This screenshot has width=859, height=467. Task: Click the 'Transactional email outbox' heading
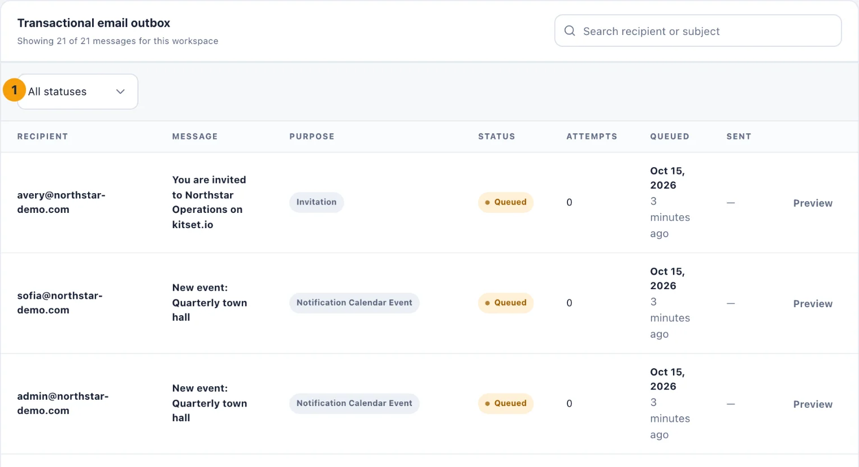click(x=94, y=23)
